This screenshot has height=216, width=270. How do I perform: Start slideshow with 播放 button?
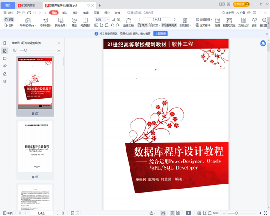coord(74,22)
